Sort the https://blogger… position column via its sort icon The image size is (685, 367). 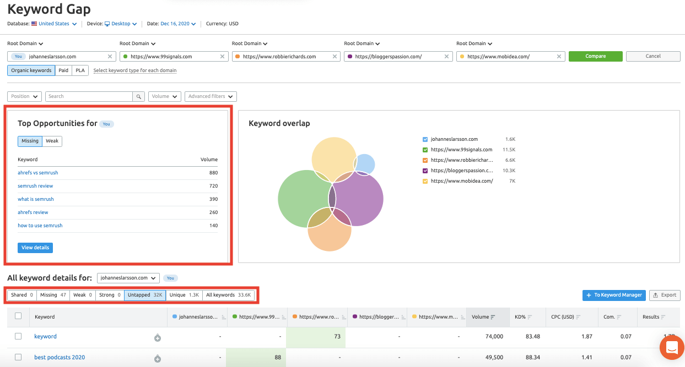403,317
